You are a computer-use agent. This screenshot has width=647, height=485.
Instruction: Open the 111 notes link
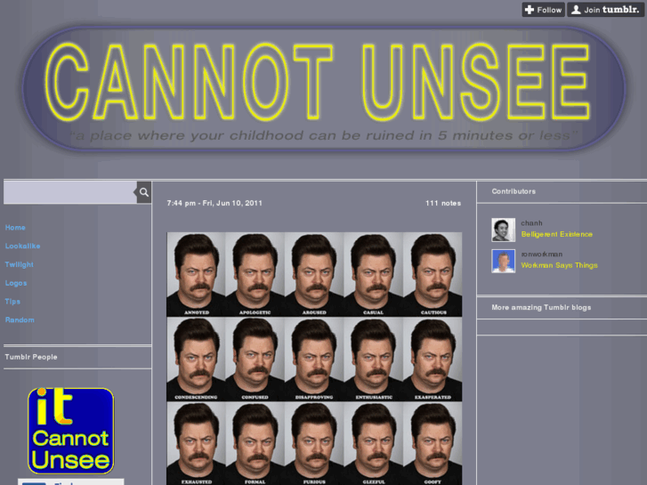point(443,203)
